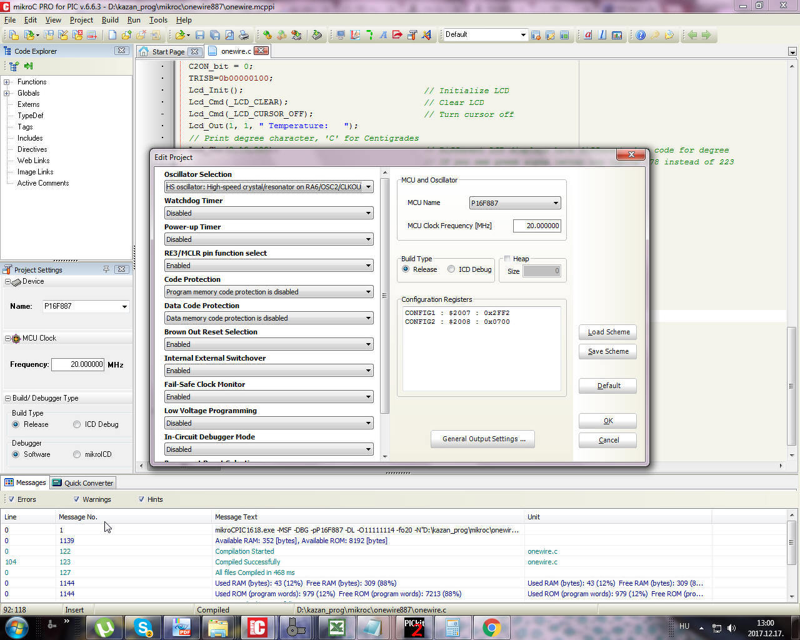Expand the Globals node in Code Explorer
800x640 pixels.
(x=7, y=93)
